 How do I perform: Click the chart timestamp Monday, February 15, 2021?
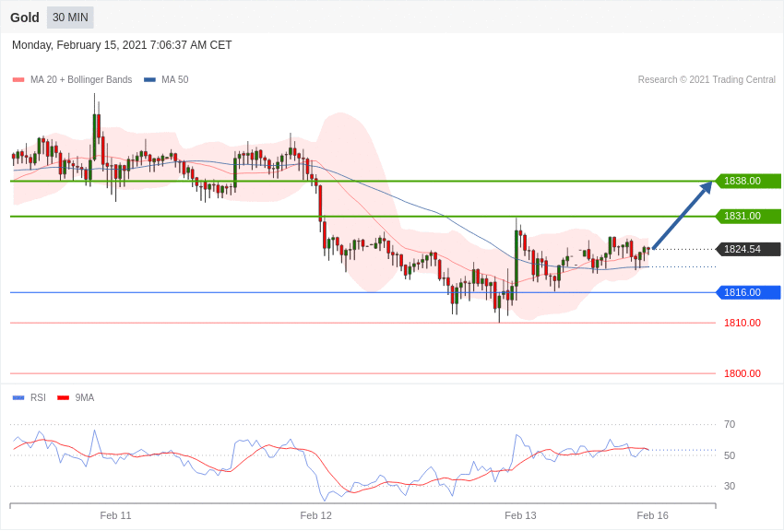(x=122, y=45)
